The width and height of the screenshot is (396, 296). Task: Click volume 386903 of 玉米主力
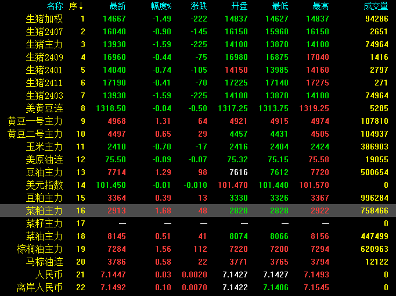[375, 147]
